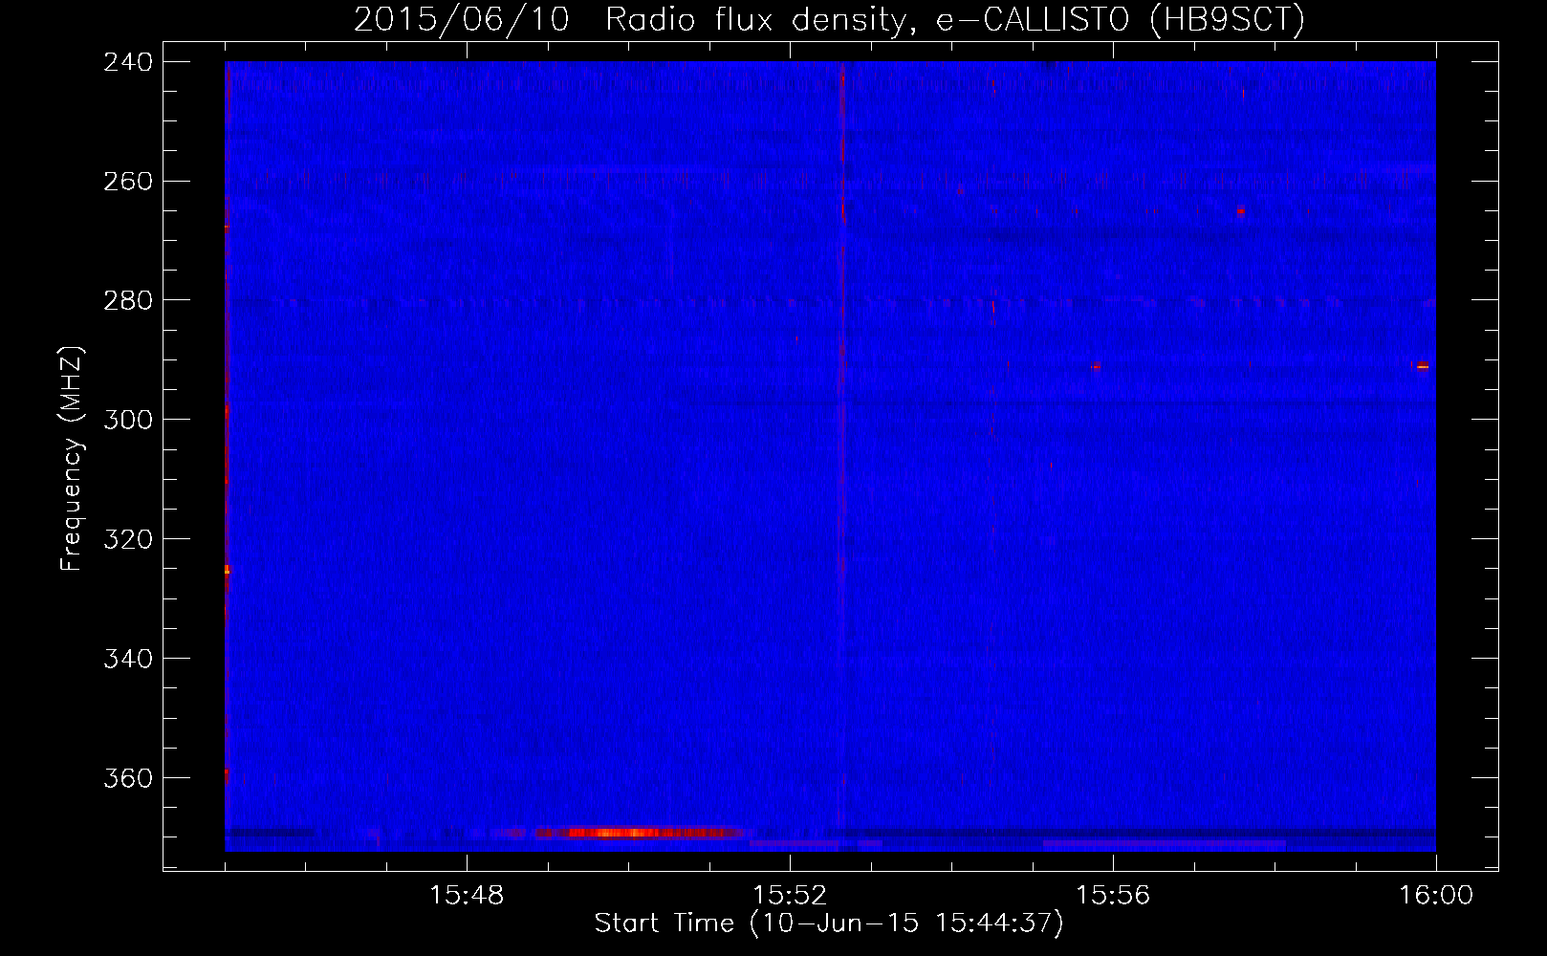Click the 16:00 time axis label
Screen dimensions: 1547x956
pyautogui.click(x=1436, y=896)
